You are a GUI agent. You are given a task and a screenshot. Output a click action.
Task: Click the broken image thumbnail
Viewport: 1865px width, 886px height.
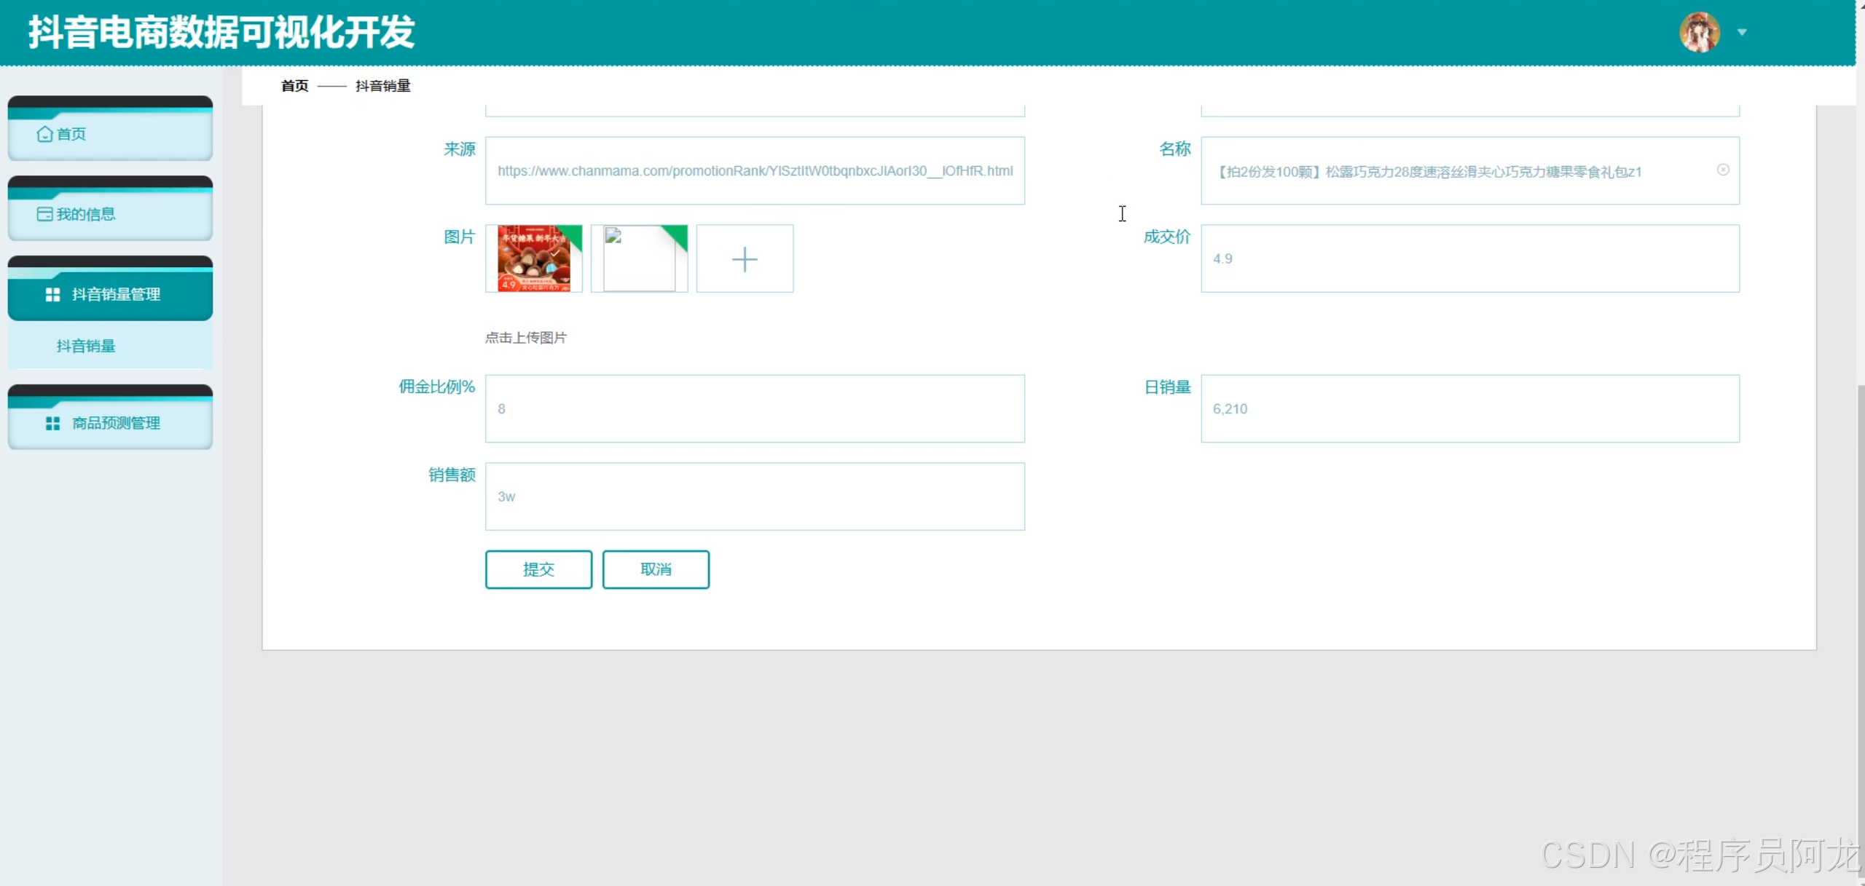tap(639, 259)
